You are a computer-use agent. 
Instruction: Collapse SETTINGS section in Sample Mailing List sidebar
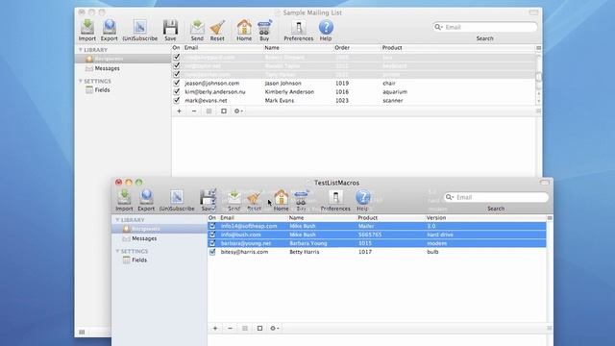81,81
